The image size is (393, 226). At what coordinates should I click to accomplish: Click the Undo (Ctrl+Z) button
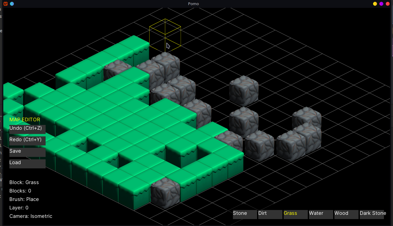27,129
